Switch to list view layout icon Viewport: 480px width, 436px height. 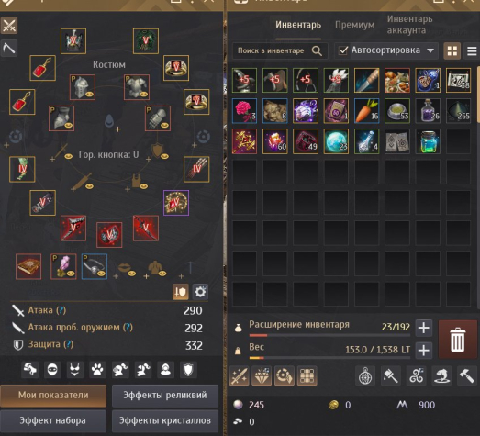coord(472,50)
